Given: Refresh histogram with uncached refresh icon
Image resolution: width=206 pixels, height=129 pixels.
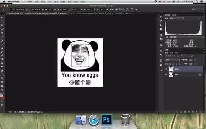Looking at the screenshot, I should (199, 19).
